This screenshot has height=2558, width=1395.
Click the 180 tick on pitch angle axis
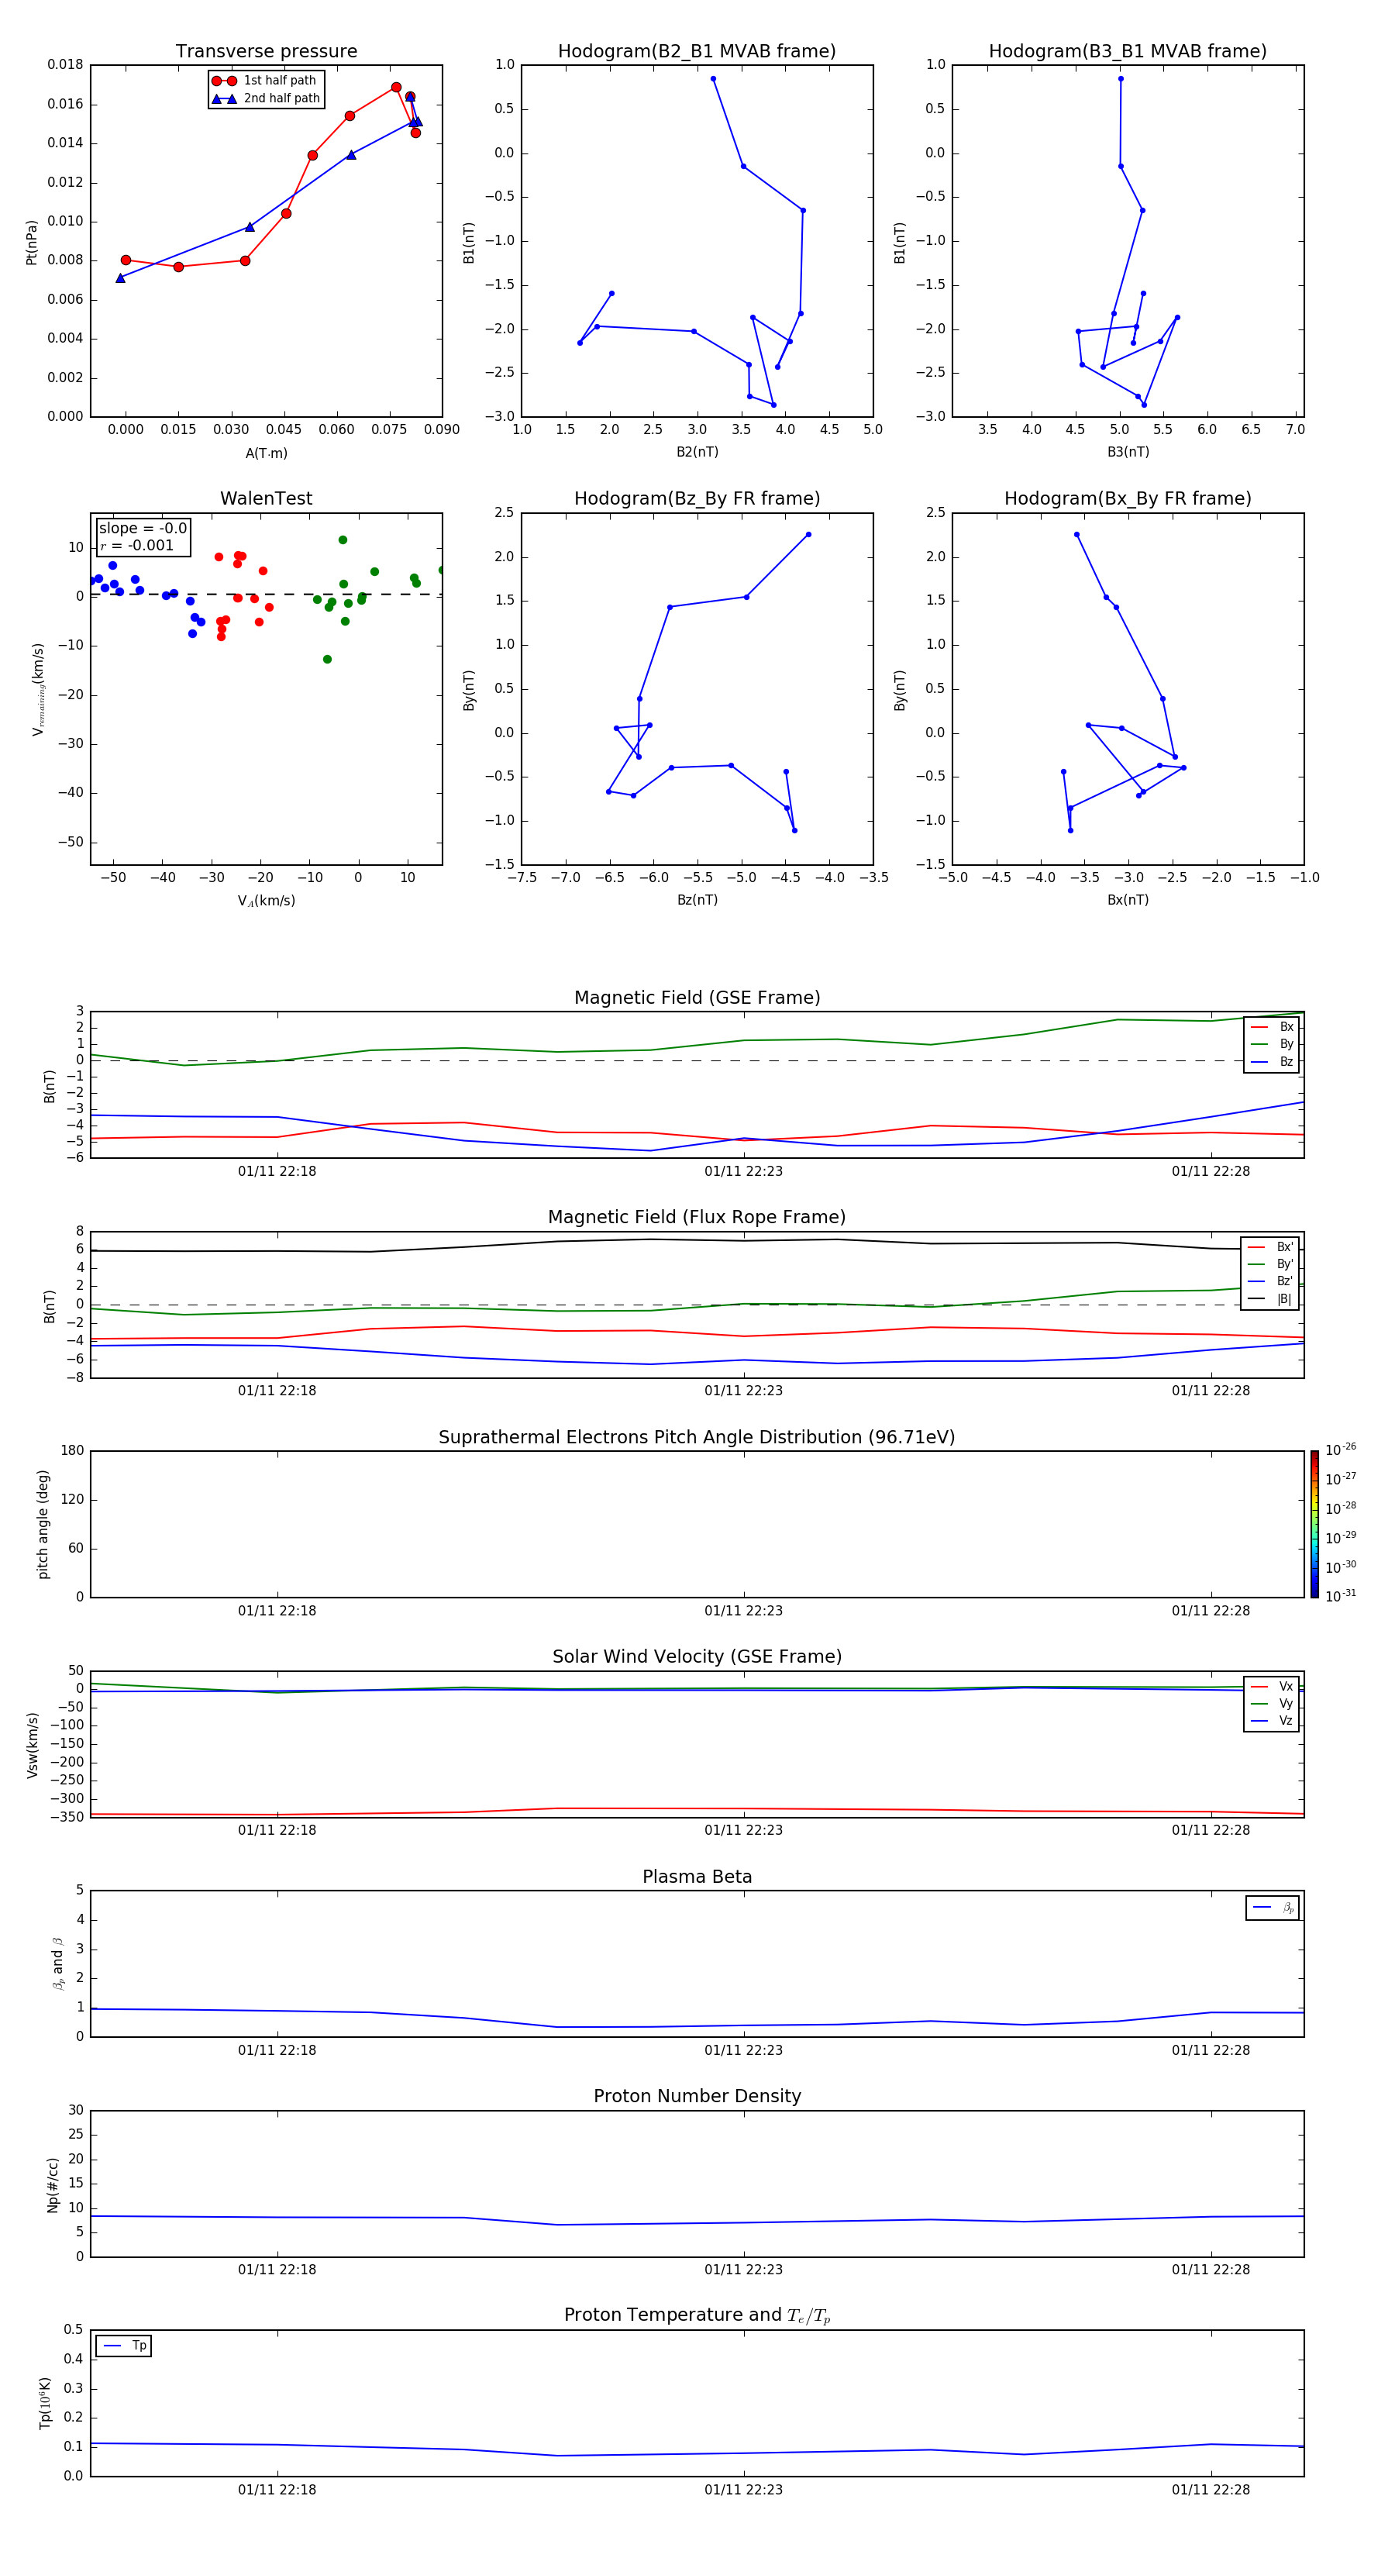coord(73,1451)
